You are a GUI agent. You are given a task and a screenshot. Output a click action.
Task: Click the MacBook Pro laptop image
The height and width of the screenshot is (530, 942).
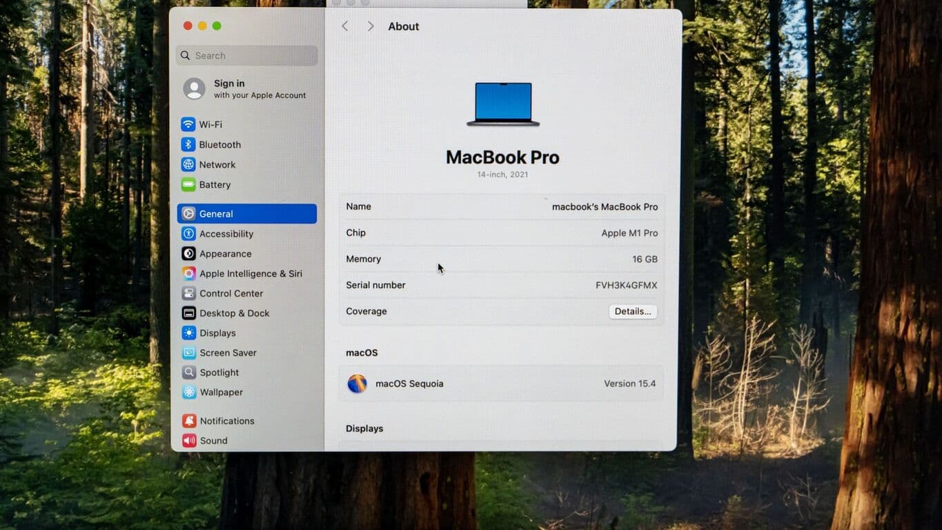(x=503, y=104)
